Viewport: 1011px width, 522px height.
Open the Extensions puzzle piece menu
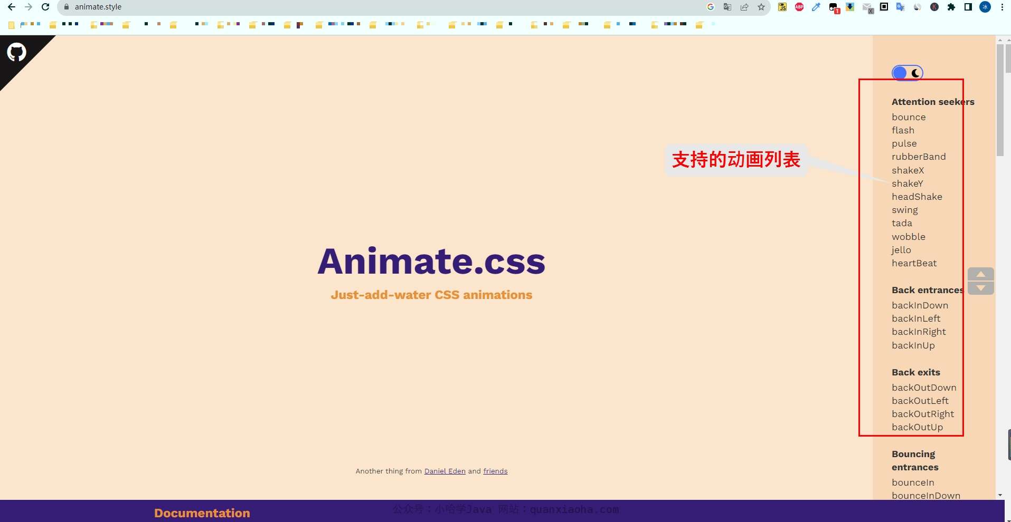pos(951,7)
